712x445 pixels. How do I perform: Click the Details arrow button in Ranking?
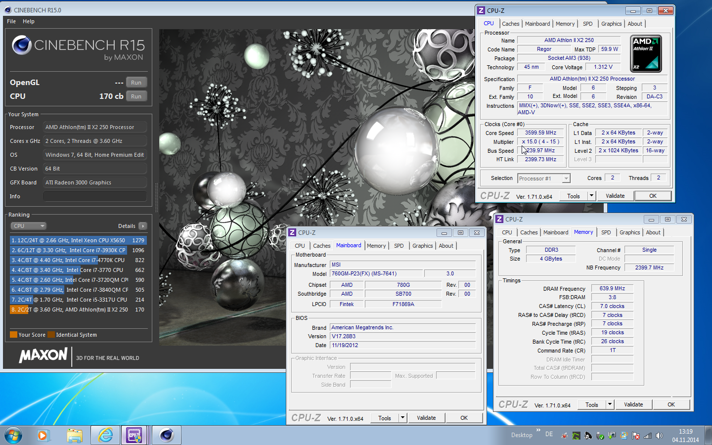143,226
